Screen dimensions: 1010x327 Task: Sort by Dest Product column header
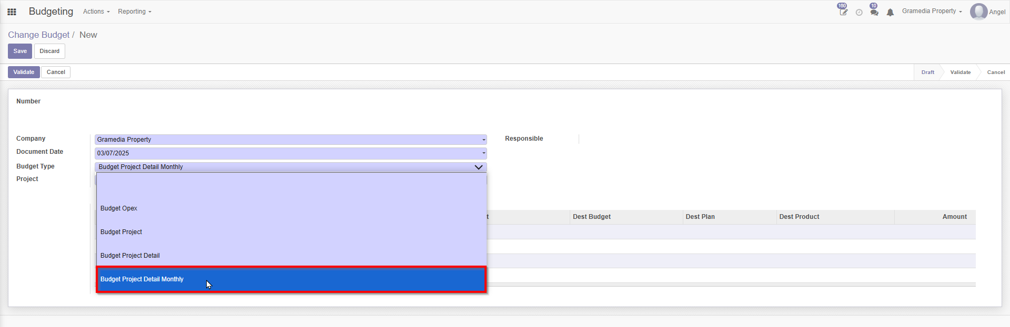(x=835, y=217)
